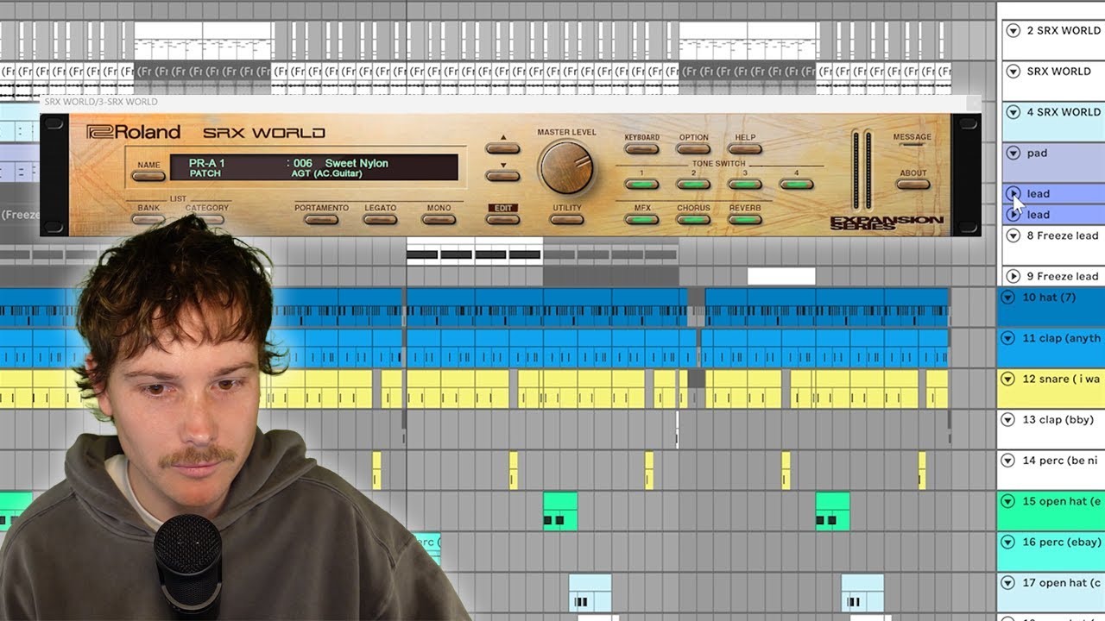The image size is (1105, 621).
Task: Open the UTILITY menu button
Action: coord(566,219)
